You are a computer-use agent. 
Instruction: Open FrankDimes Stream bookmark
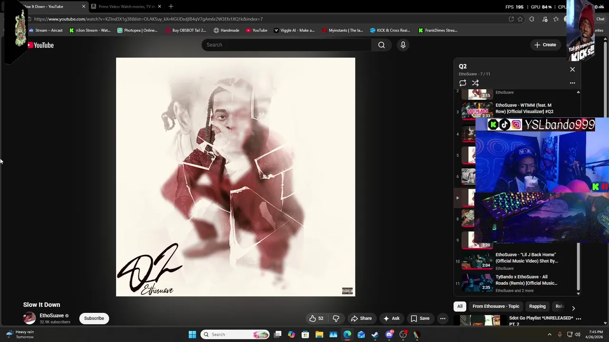click(438, 30)
